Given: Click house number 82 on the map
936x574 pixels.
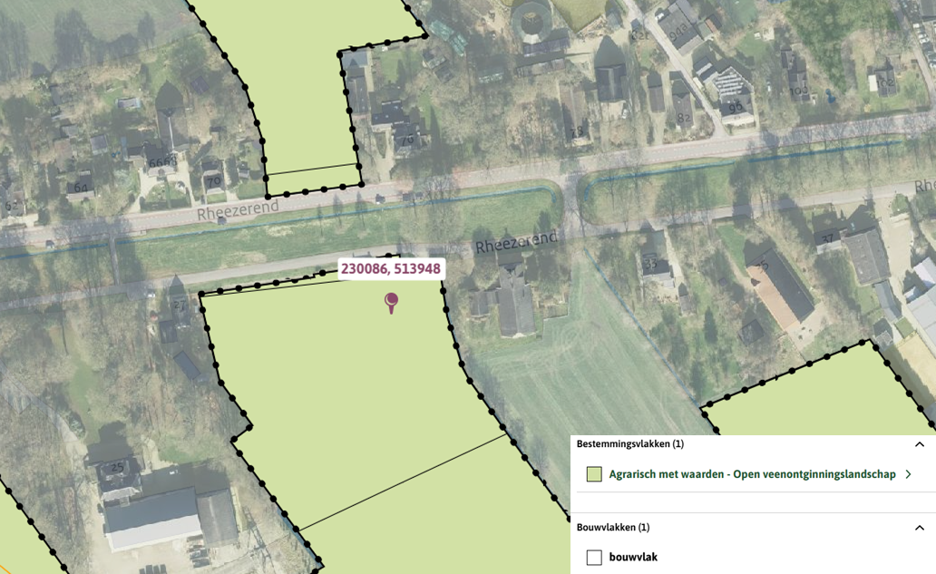Looking at the screenshot, I should pyautogui.click(x=684, y=118).
